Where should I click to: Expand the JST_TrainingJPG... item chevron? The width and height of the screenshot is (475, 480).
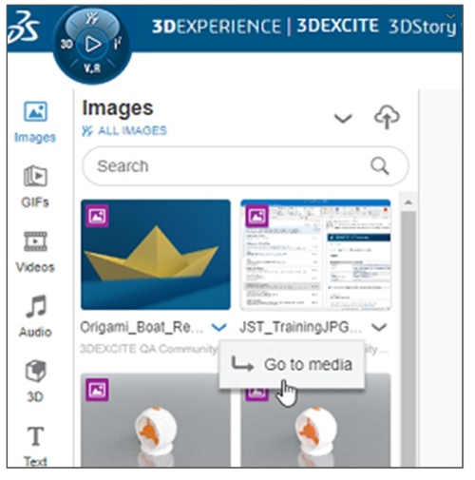(379, 327)
